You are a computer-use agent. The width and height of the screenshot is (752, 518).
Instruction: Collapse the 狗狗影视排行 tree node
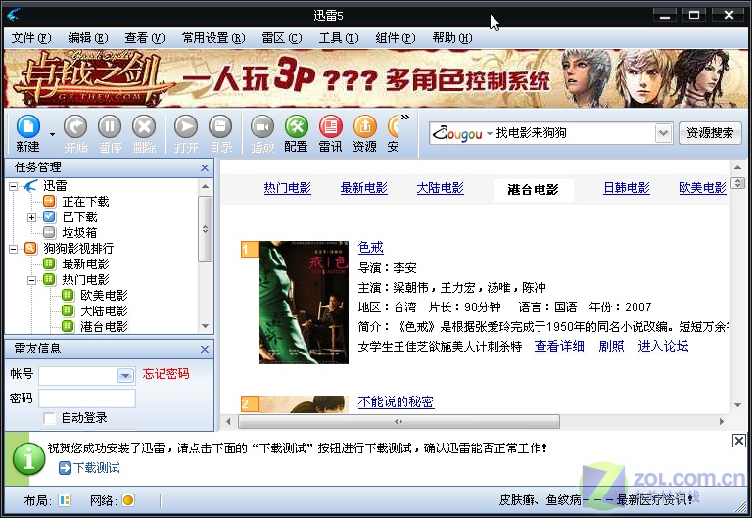(x=14, y=249)
